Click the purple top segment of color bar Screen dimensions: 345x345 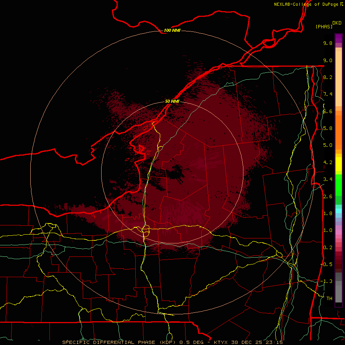[338, 38]
